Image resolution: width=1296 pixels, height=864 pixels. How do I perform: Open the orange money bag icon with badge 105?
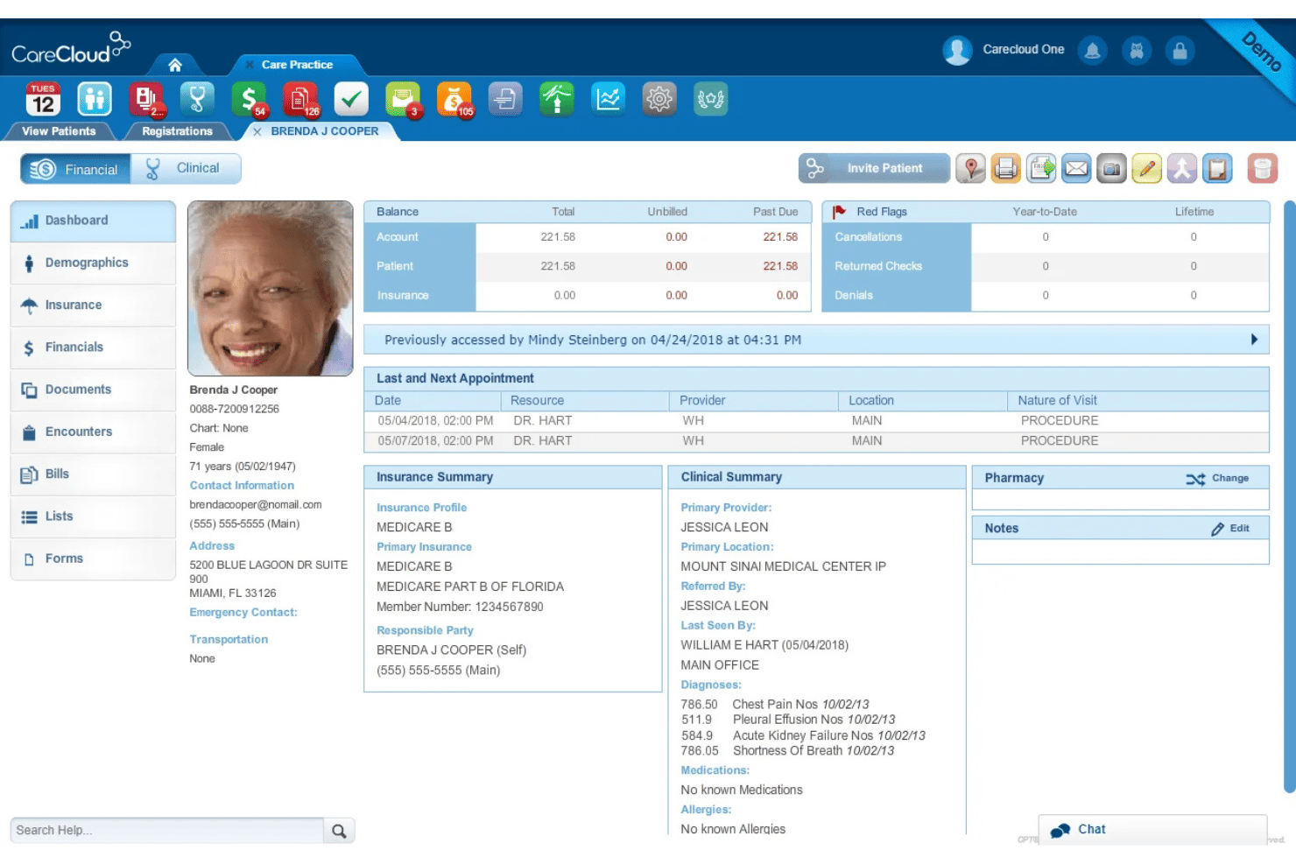(x=454, y=99)
